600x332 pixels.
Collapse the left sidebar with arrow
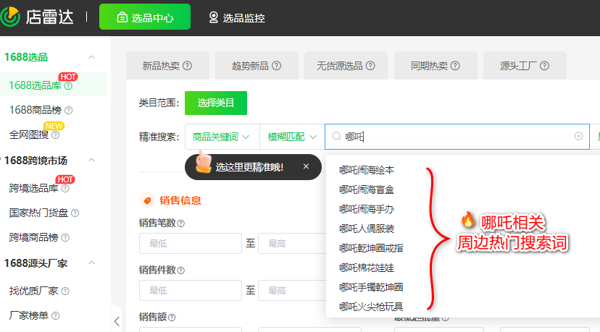[117, 321]
